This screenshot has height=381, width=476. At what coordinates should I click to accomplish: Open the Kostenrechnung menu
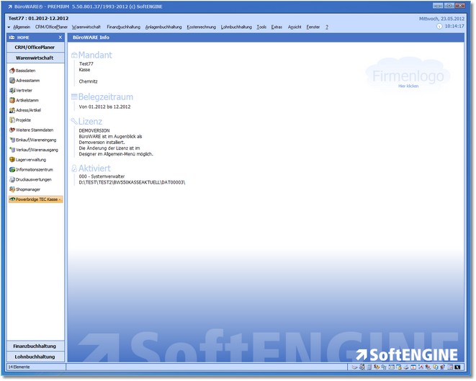pyautogui.click(x=201, y=27)
